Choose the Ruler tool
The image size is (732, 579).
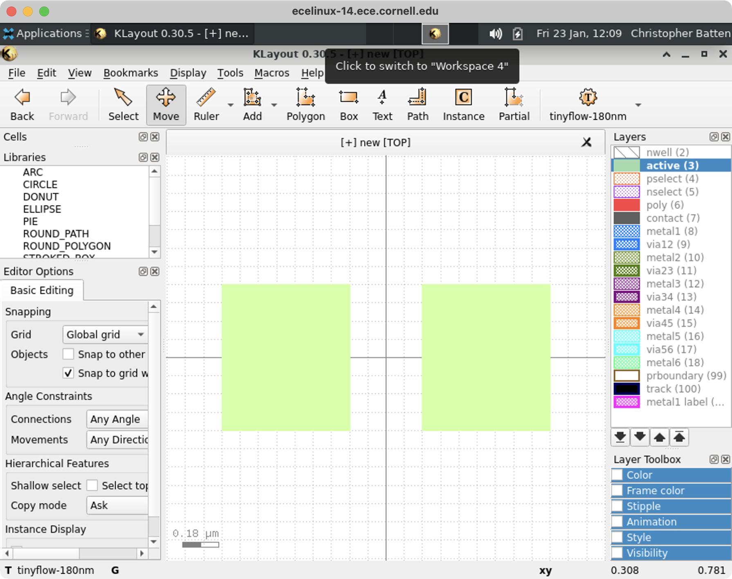(x=206, y=105)
